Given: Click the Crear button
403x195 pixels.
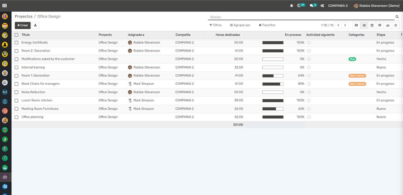Looking at the screenshot, I should pyautogui.click(x=23, y=25).
